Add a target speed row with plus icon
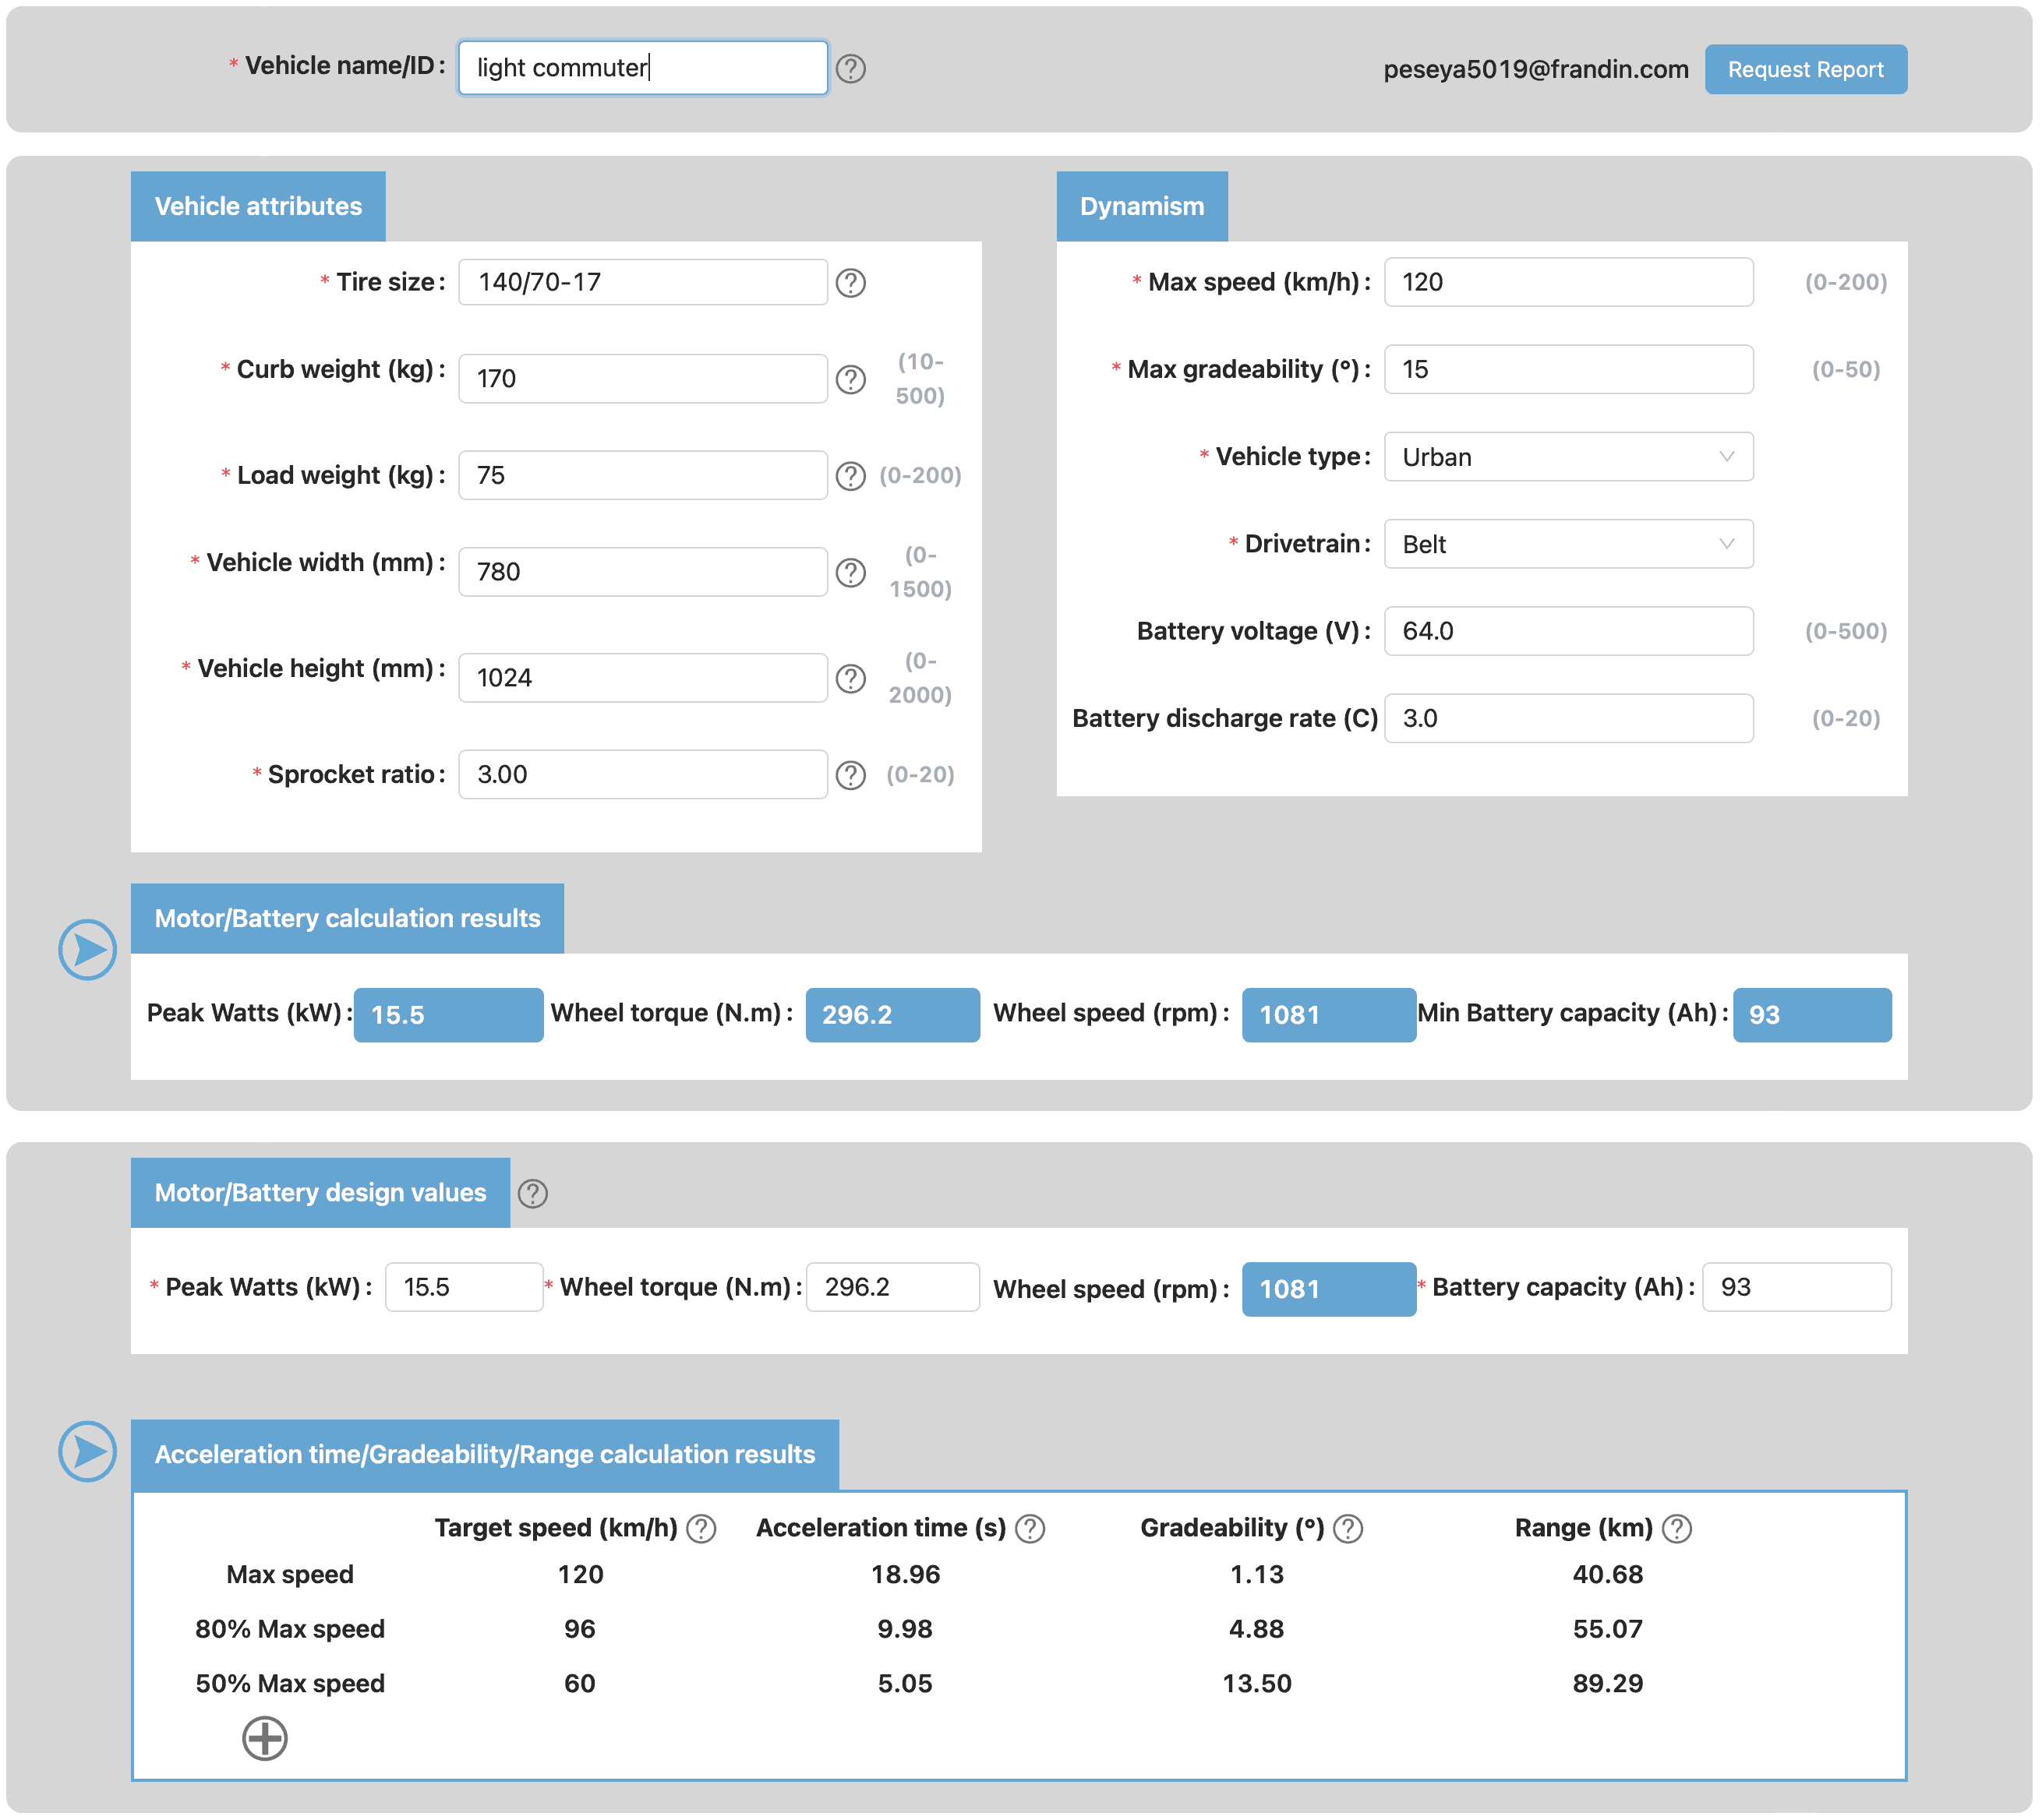This screenshot has height=1820, width=2042. point(265,1739)
